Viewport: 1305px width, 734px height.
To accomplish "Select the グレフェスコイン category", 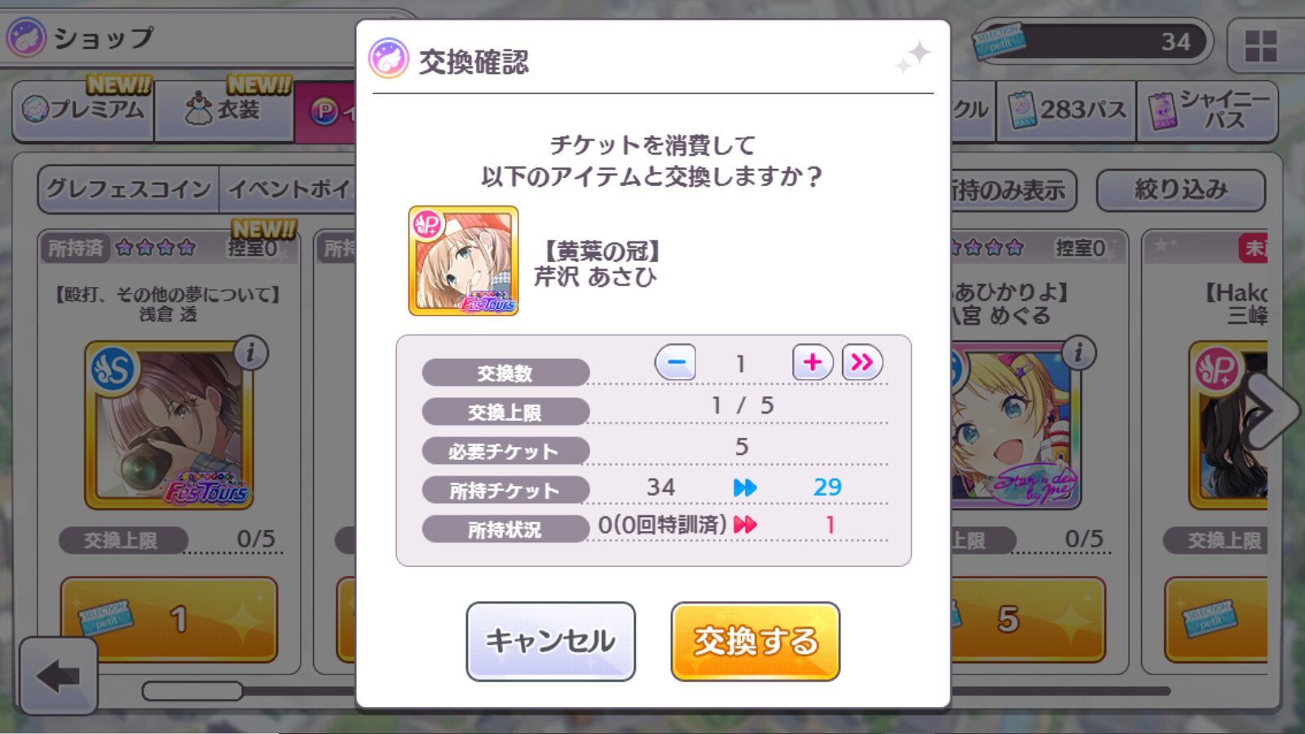I will [x=129, y=189].
